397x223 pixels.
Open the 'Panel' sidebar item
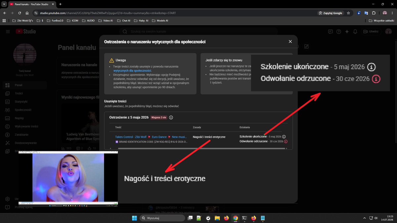coord(25,85)
